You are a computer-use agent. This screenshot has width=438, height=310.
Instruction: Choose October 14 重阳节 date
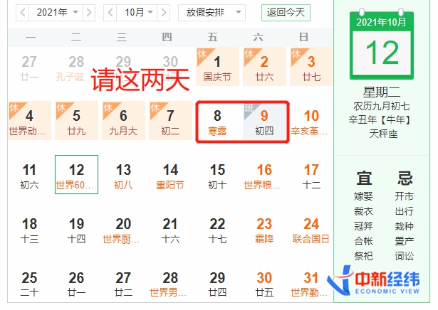pos(170,175)
